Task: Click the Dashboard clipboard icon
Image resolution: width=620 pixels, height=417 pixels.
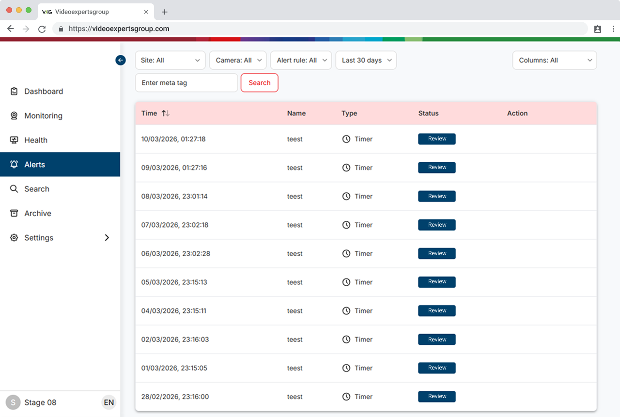Action: [x=14, y=91]
